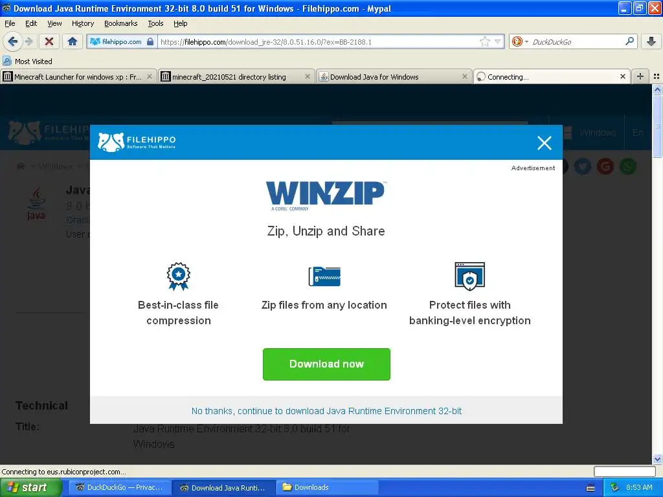Close the Connecting... tab
Image resolution: width=663 pixels, height=497 pixels.
[x=622, y=76]
